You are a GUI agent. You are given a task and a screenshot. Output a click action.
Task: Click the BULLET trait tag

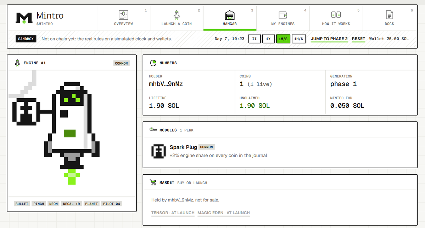(22, 204)
